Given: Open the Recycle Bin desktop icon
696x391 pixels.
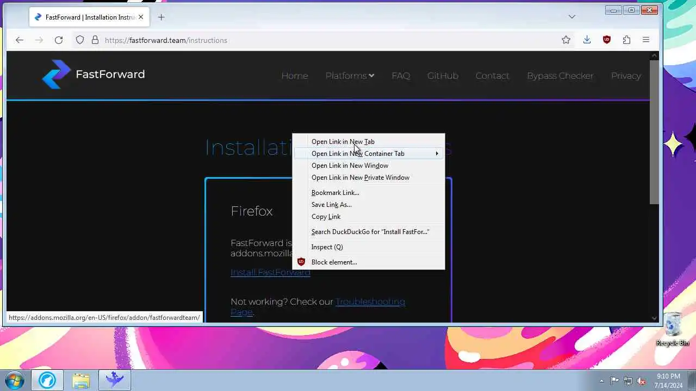Looking at the screenshot, I should point(673,329).
